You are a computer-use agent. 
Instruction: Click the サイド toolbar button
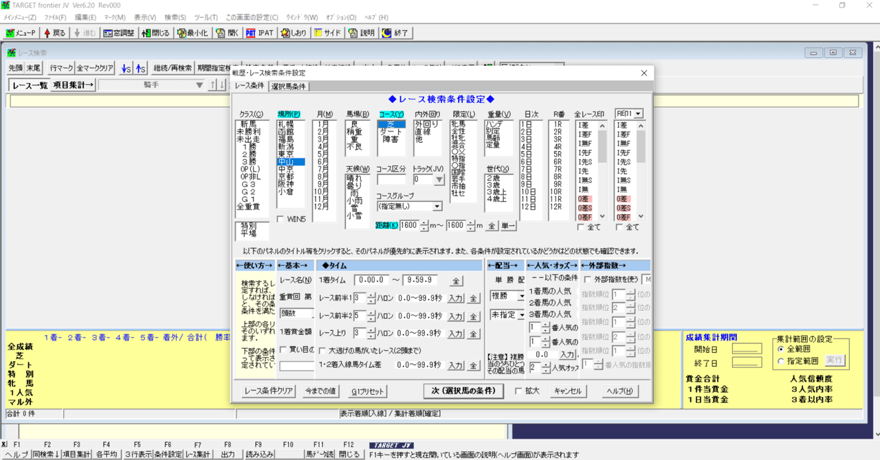pyautogui.click(x=327, y=32)
